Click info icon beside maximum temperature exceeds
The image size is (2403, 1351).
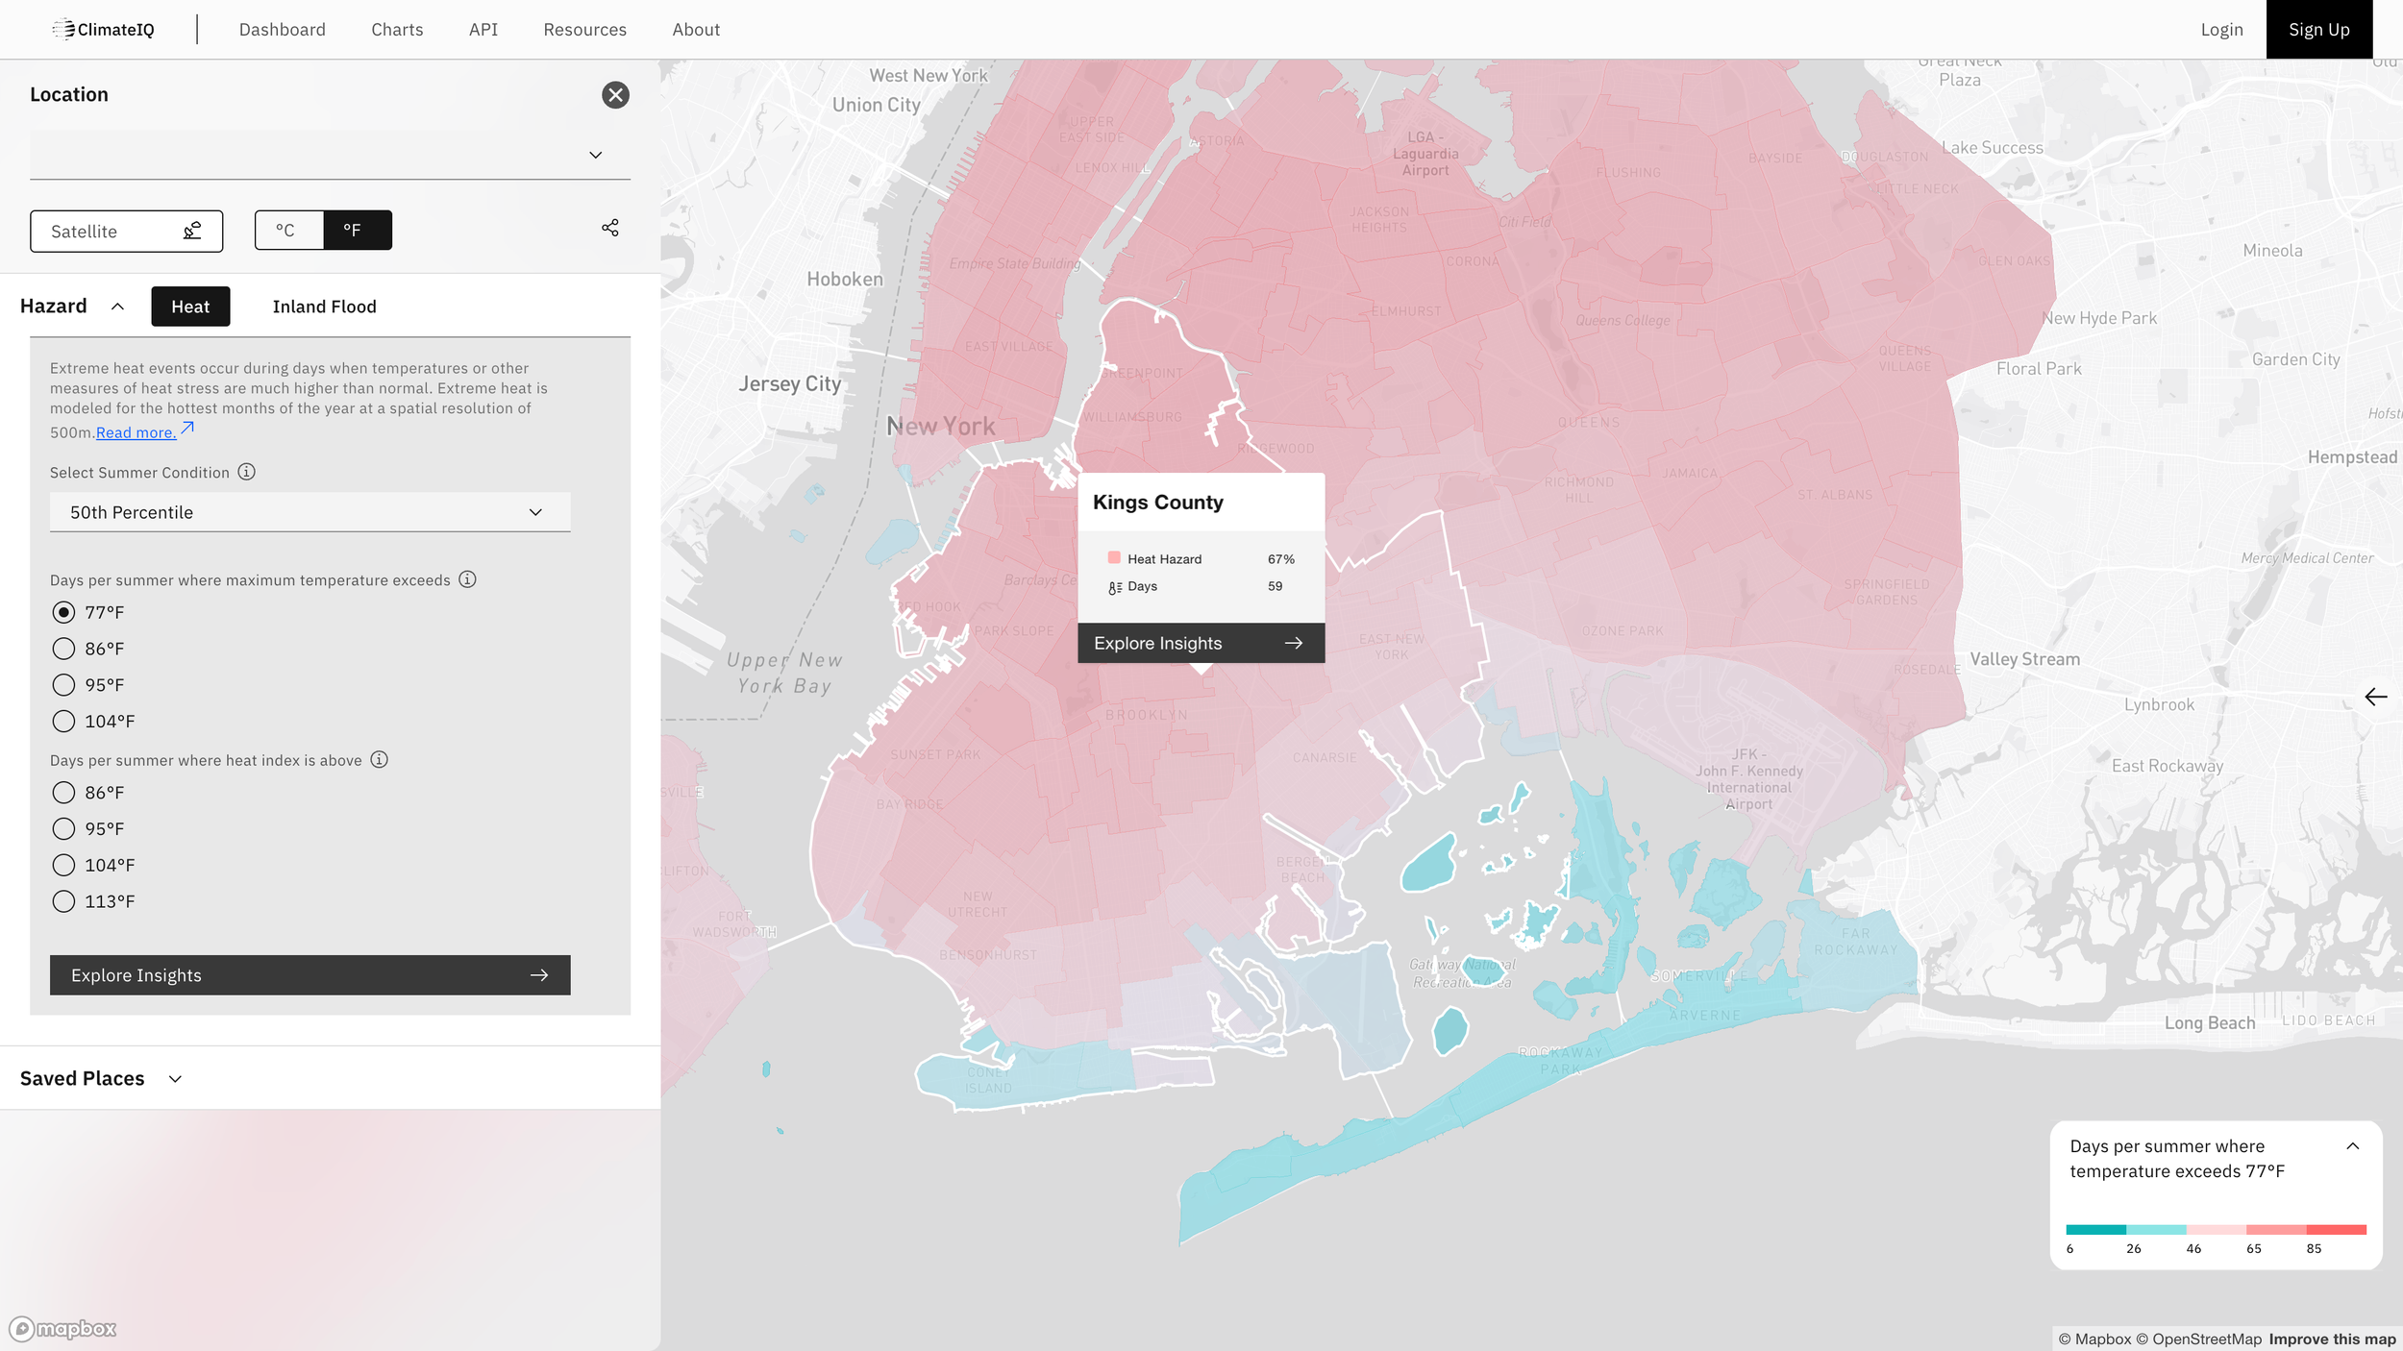[467, 579]
